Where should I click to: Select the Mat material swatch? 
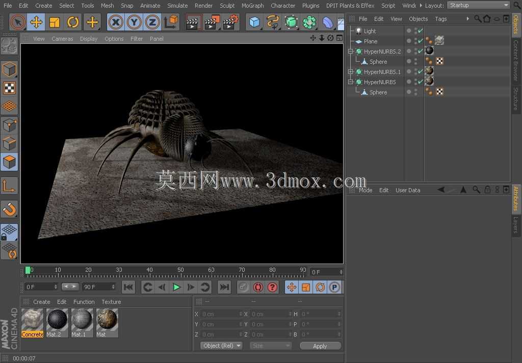[x=107, y=323]
